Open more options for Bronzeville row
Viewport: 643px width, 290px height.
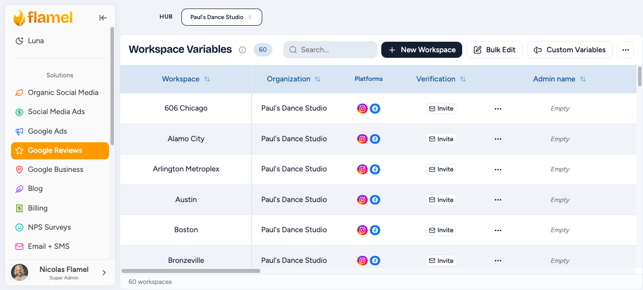point(498,261)
